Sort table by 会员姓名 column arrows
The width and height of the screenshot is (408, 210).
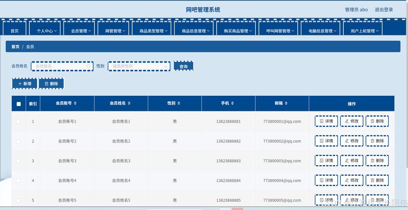click(129, 103)
